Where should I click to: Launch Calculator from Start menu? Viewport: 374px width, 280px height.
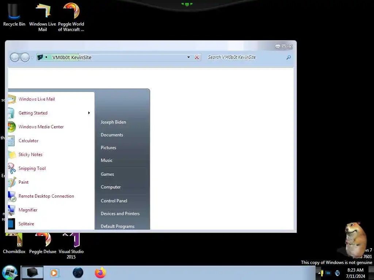(51, 140)
